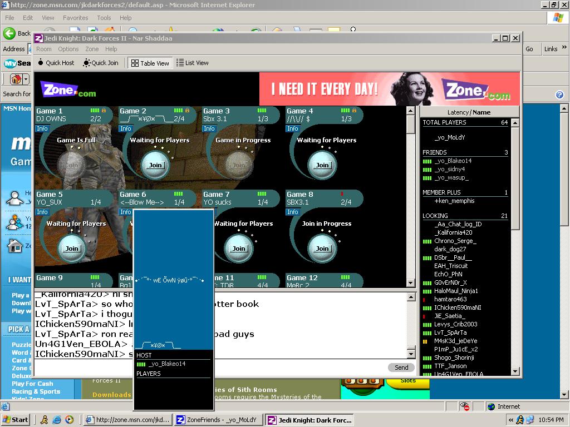
Task: Select friend _yo_Blakeo14 in player list
Action: coord(453,161)
